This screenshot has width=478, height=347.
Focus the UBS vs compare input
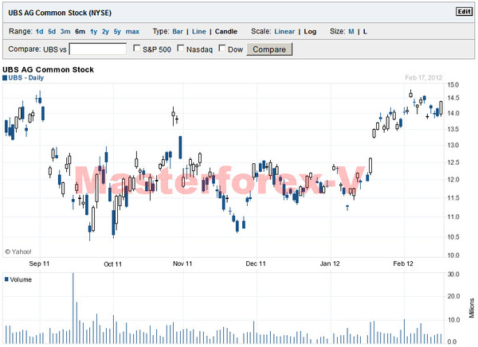tap(98, 49)
